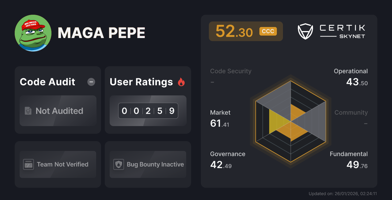Click the user ratings counter showing 00259
The width and height of the screenshot is (392, 200).
point(148,111)
